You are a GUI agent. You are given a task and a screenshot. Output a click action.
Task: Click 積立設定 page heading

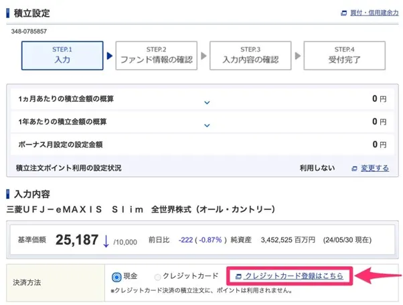coord(31,13)
